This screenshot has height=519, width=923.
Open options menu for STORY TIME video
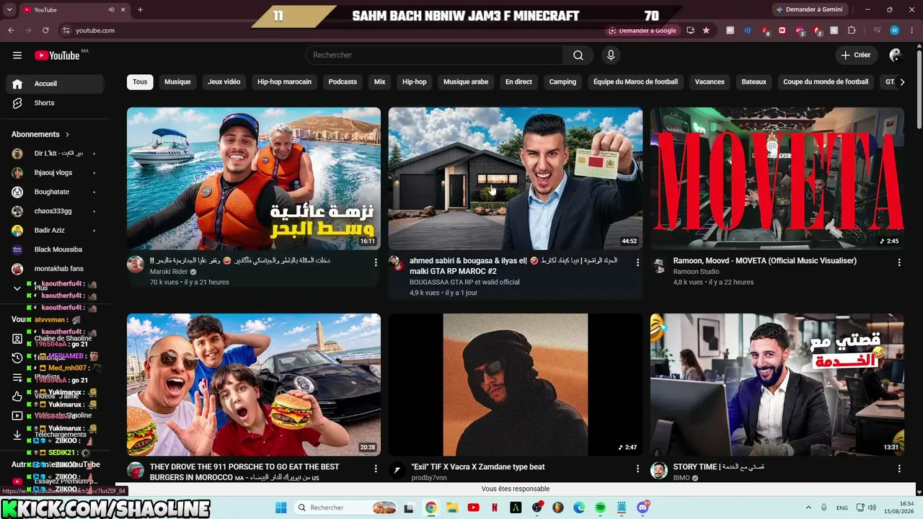pyautogui.click(x=899, y=469)
